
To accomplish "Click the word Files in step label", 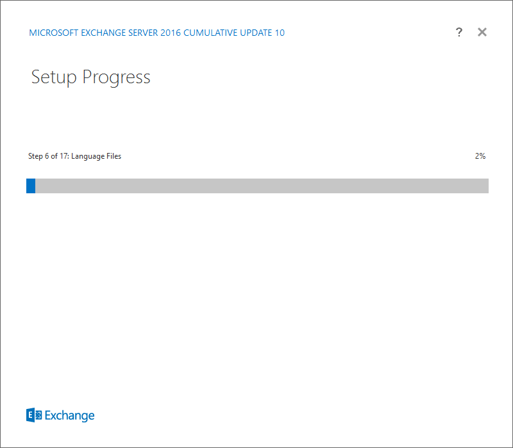I will 114,156.
